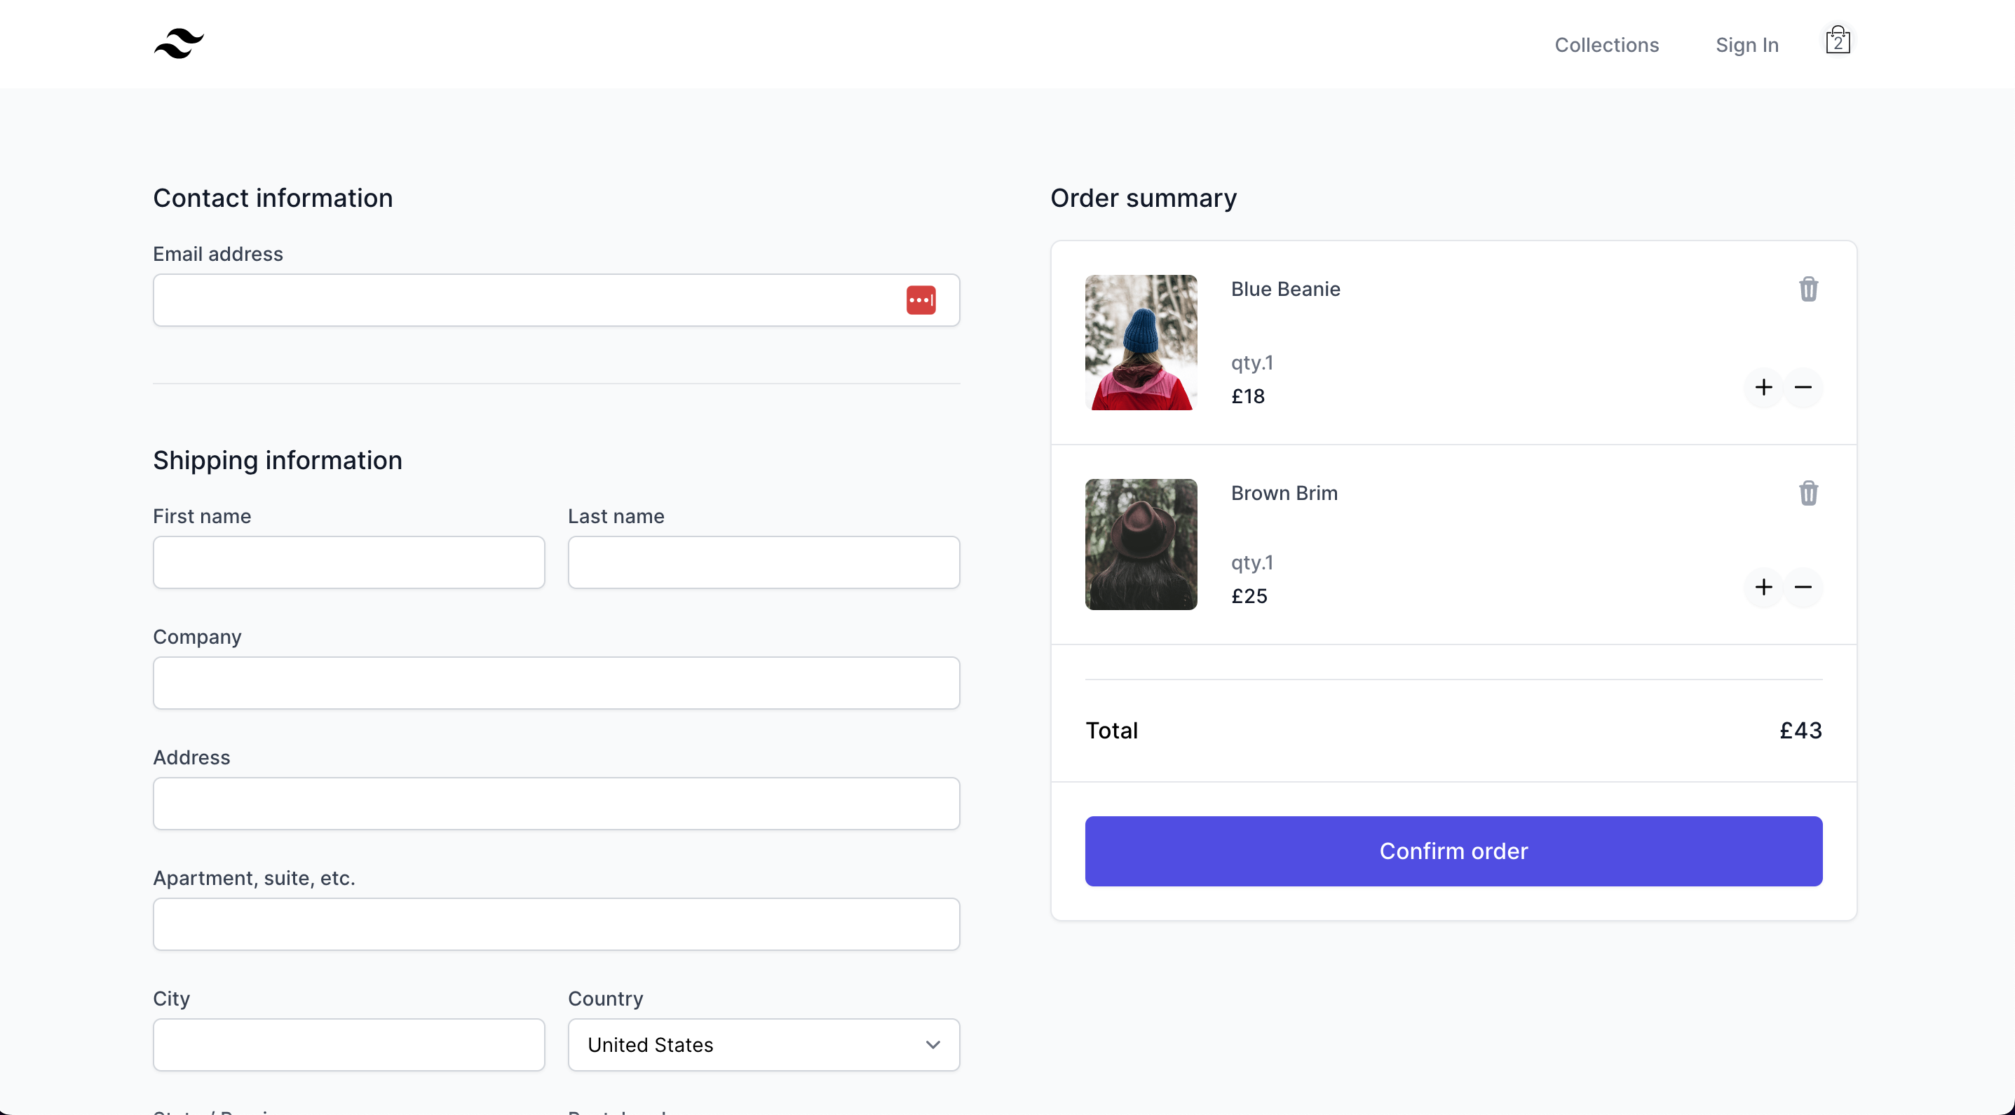
Task: Click inside the Company field
Action: click(555, 682)
